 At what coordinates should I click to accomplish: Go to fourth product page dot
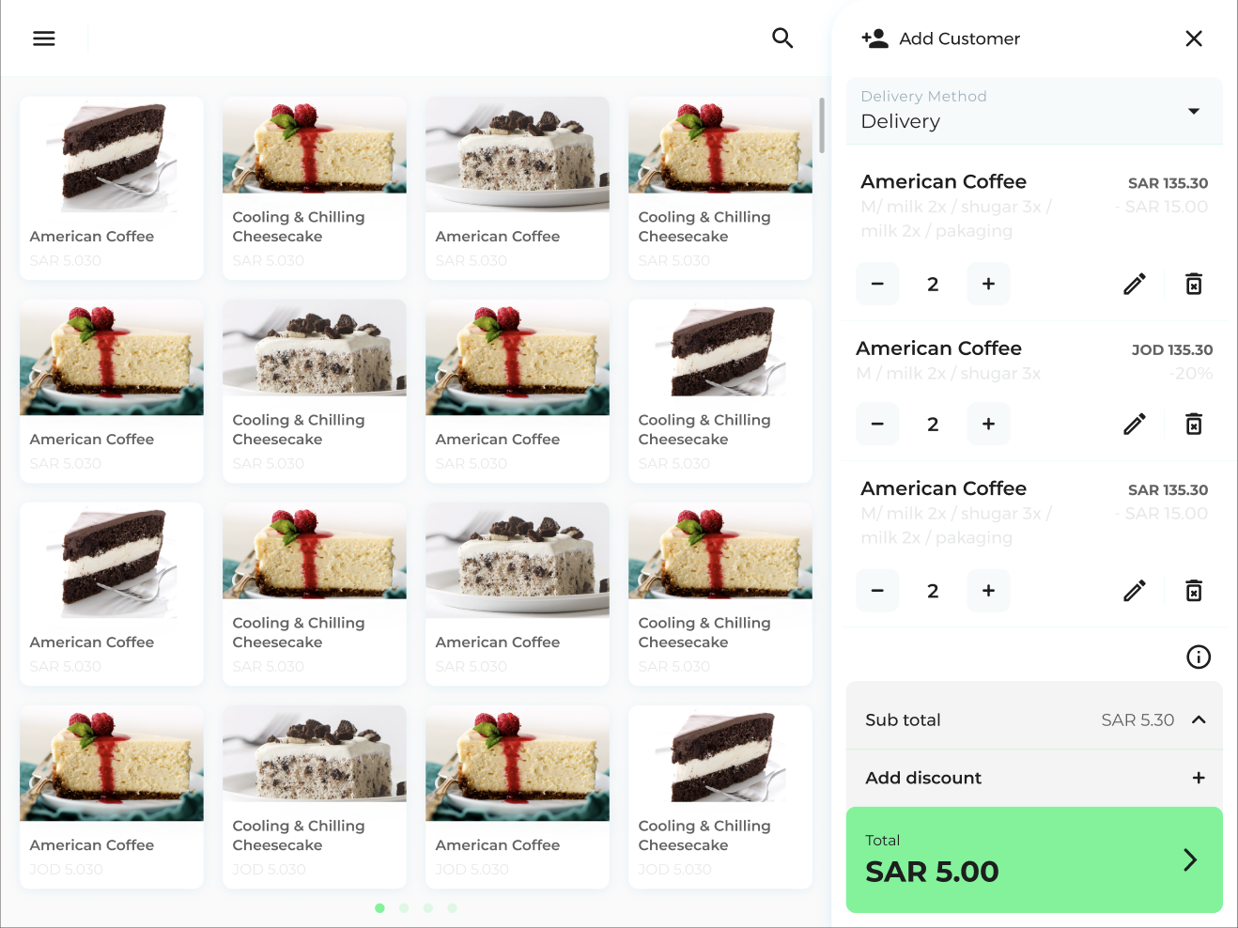pyautogui.click(x=452, y=908)
